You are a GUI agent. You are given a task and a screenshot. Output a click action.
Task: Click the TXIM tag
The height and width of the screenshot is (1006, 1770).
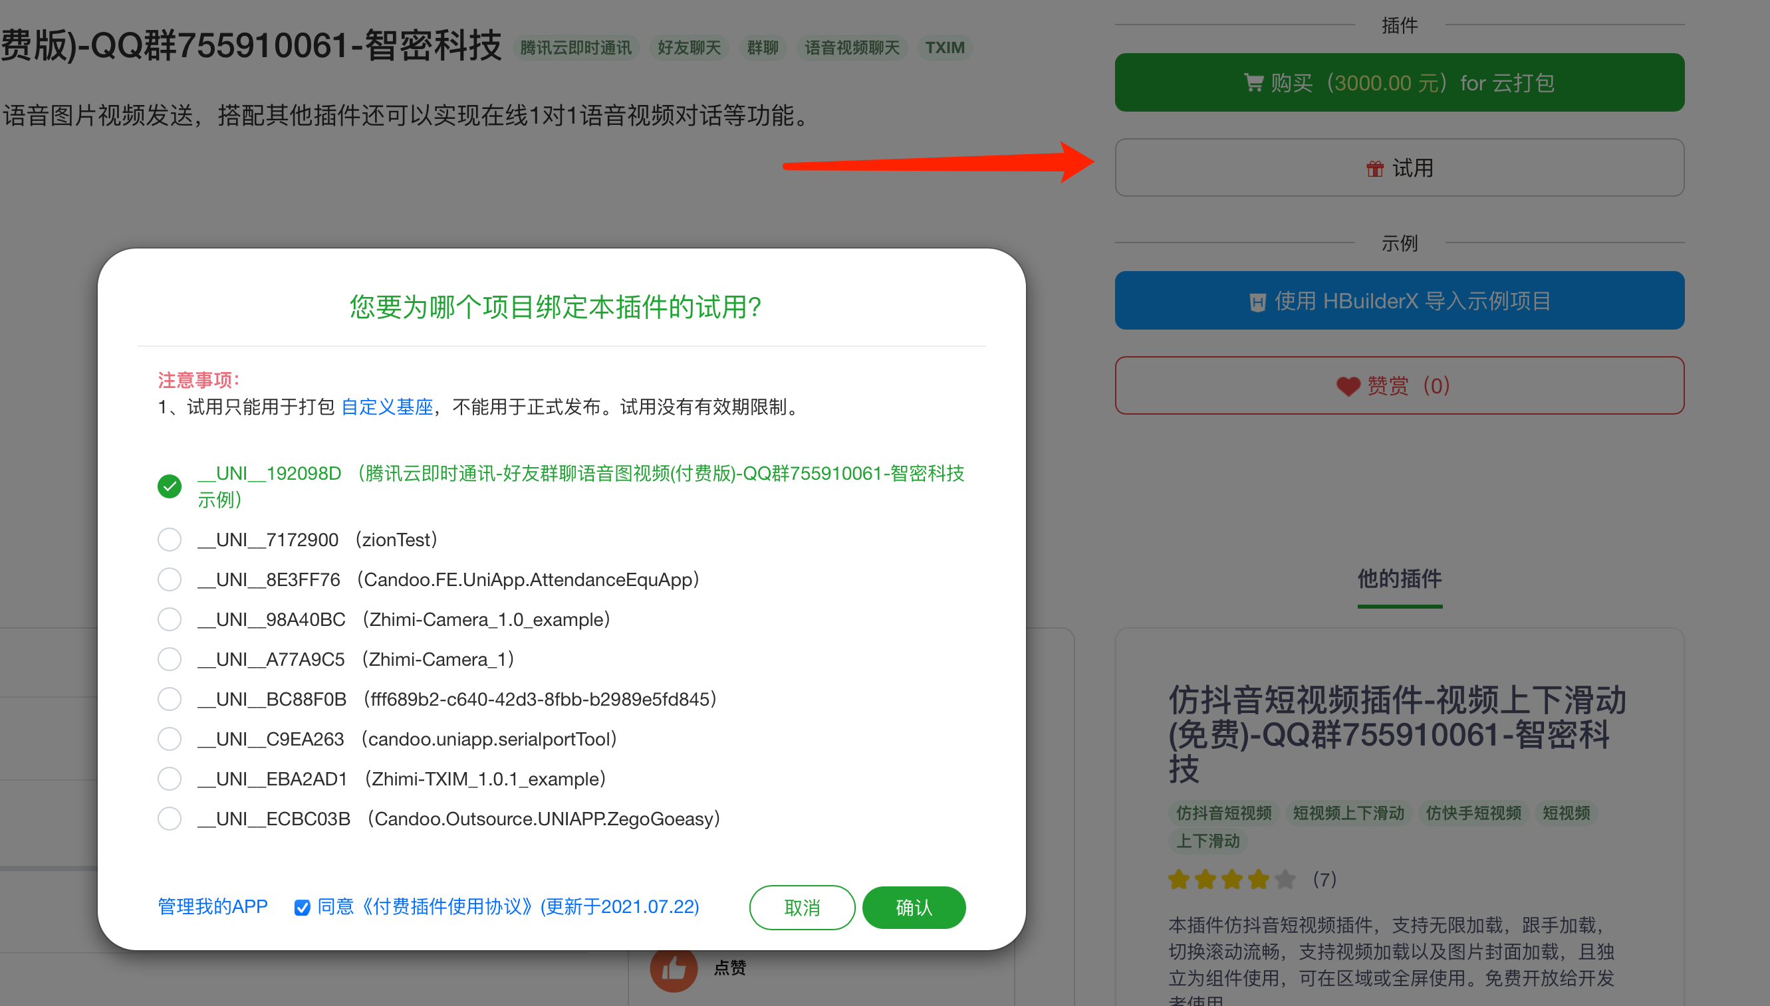pyautogui.click(x=944, y=48)
